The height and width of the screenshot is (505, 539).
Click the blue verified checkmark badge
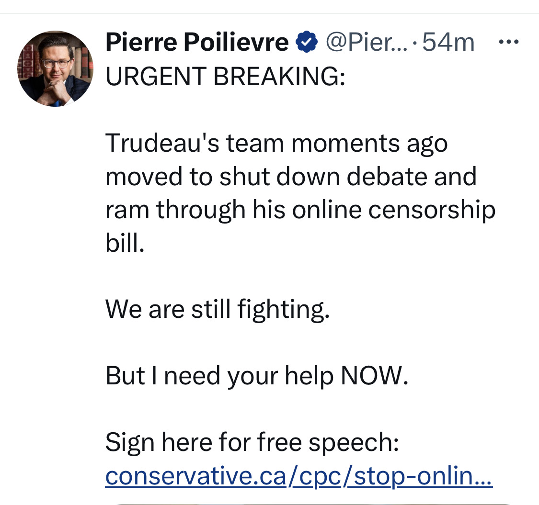click(x=306, y=42)
